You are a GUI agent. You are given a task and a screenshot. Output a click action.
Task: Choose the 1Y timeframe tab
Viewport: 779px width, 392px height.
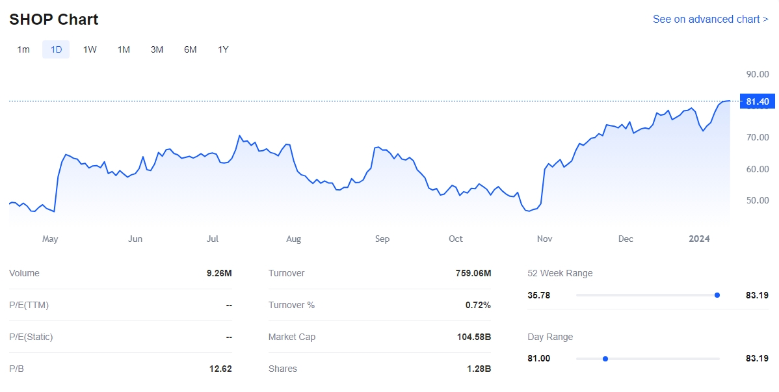coord(223,49)
